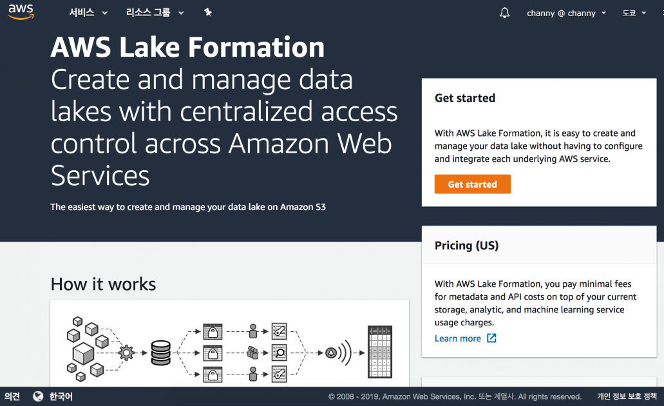Open the 도쿄 region selector

pyautogui.click(x=634, y=12)
